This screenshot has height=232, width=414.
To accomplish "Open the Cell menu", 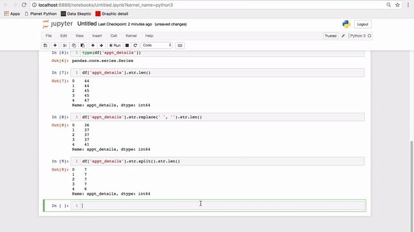I will pyautogui.click(x=114, y=36).
